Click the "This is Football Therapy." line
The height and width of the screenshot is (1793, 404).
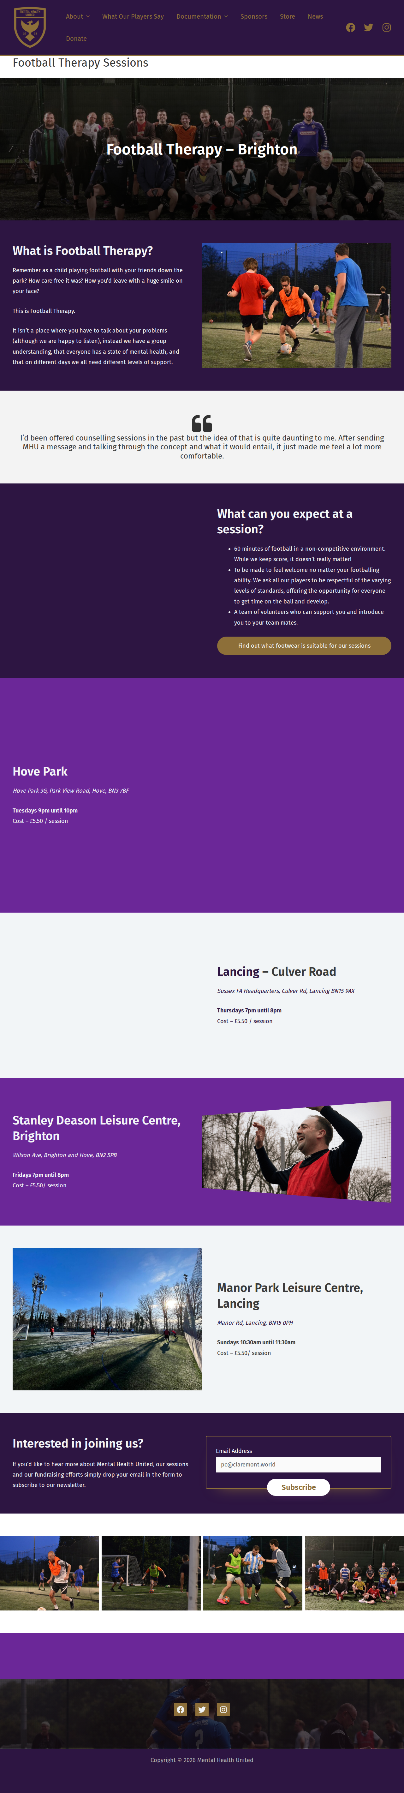[44, 311]
